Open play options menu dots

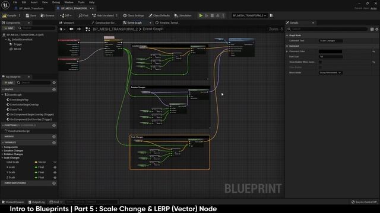[223, 15]
